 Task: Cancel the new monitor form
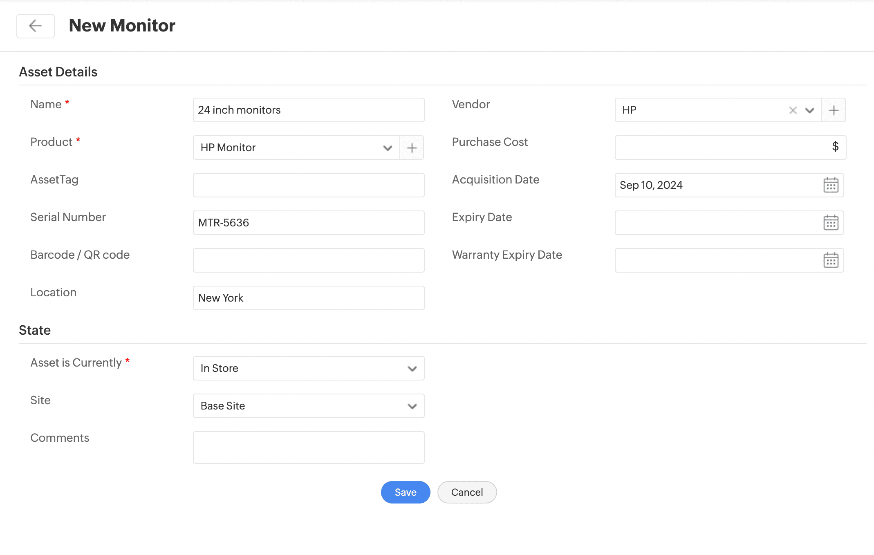pyautogui.click(x=467, y=492)
